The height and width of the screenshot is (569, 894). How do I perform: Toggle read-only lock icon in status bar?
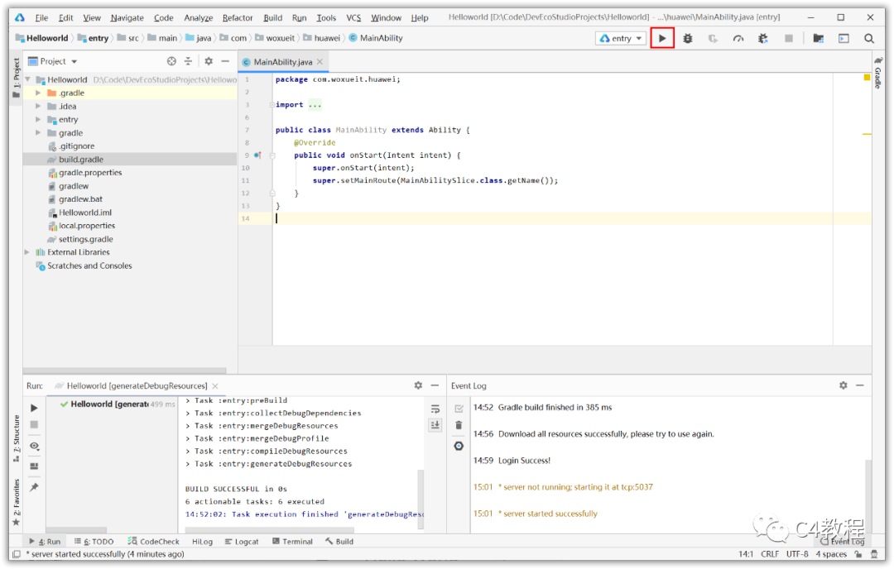click(x=858, y=554)
